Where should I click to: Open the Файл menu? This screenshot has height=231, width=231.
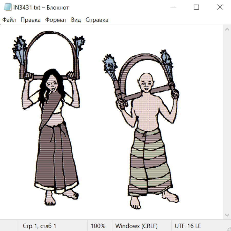pos(9,20)
